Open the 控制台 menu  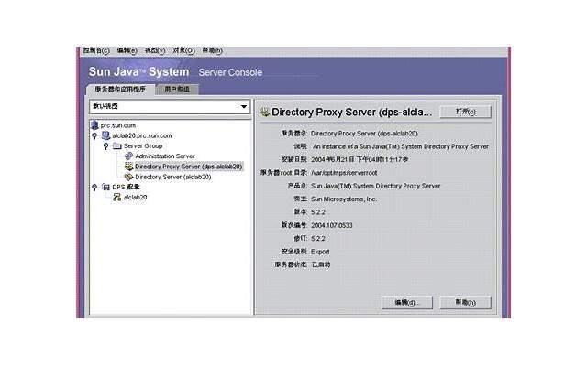pos(95,51)
